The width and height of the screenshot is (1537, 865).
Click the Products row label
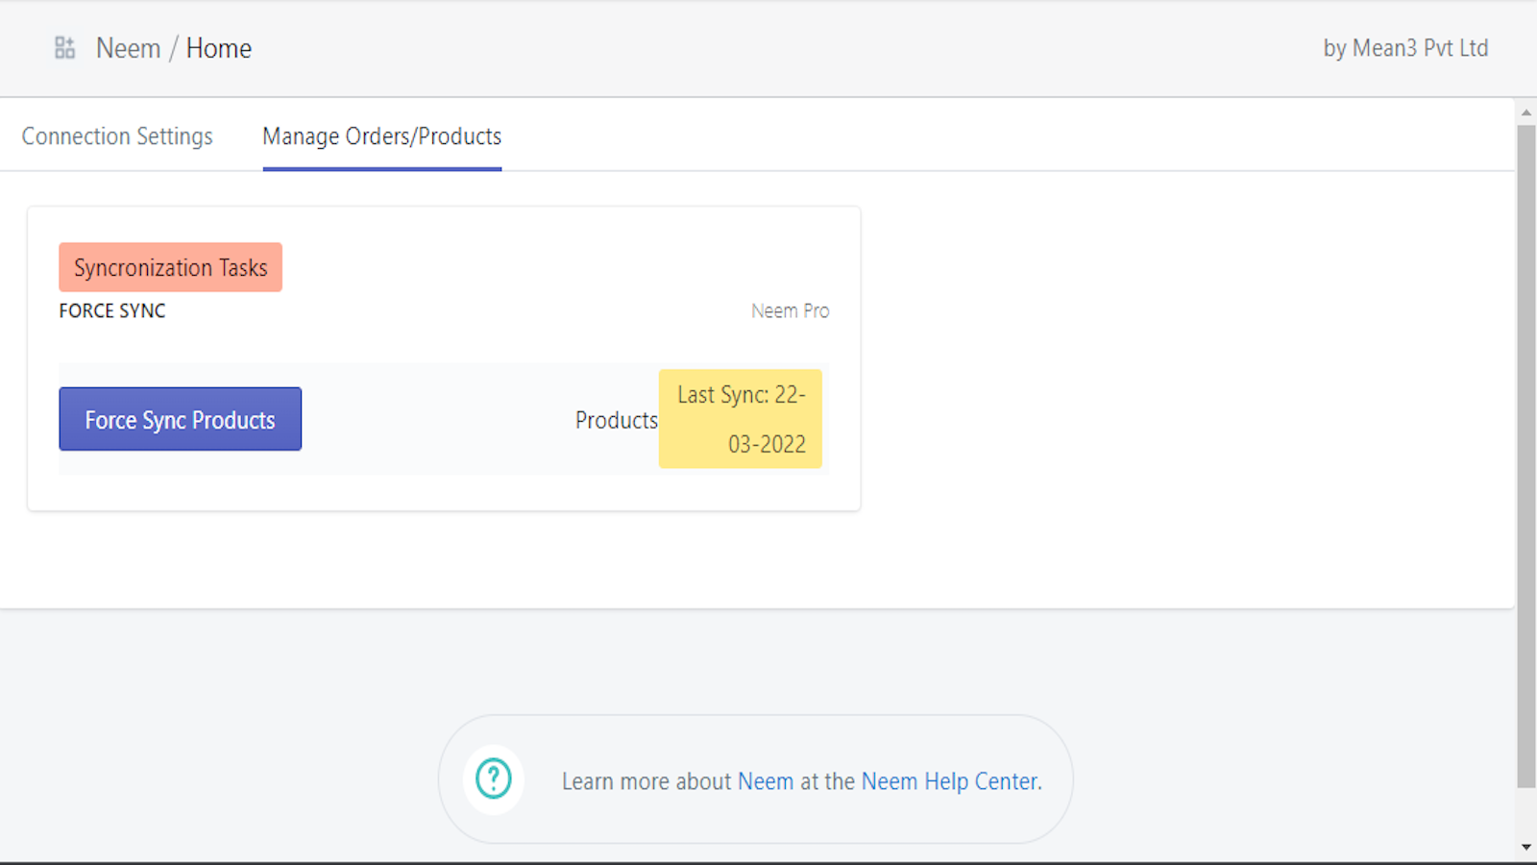click(x=616, y=420)
